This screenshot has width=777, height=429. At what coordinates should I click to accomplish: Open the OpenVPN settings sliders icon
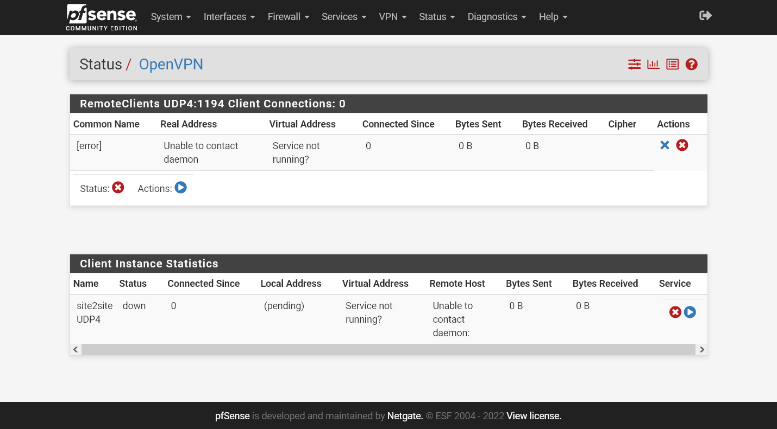(x=634, y=64)
